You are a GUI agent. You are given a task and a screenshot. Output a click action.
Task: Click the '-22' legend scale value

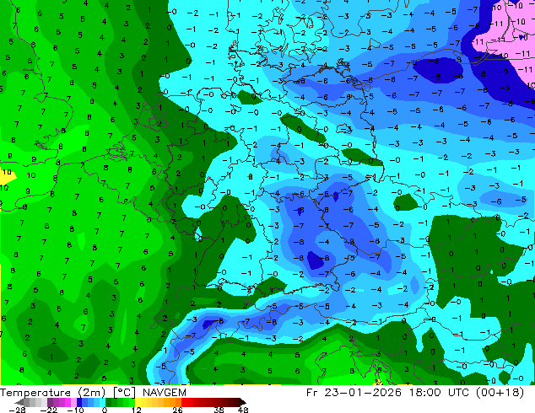pos(49,410)
